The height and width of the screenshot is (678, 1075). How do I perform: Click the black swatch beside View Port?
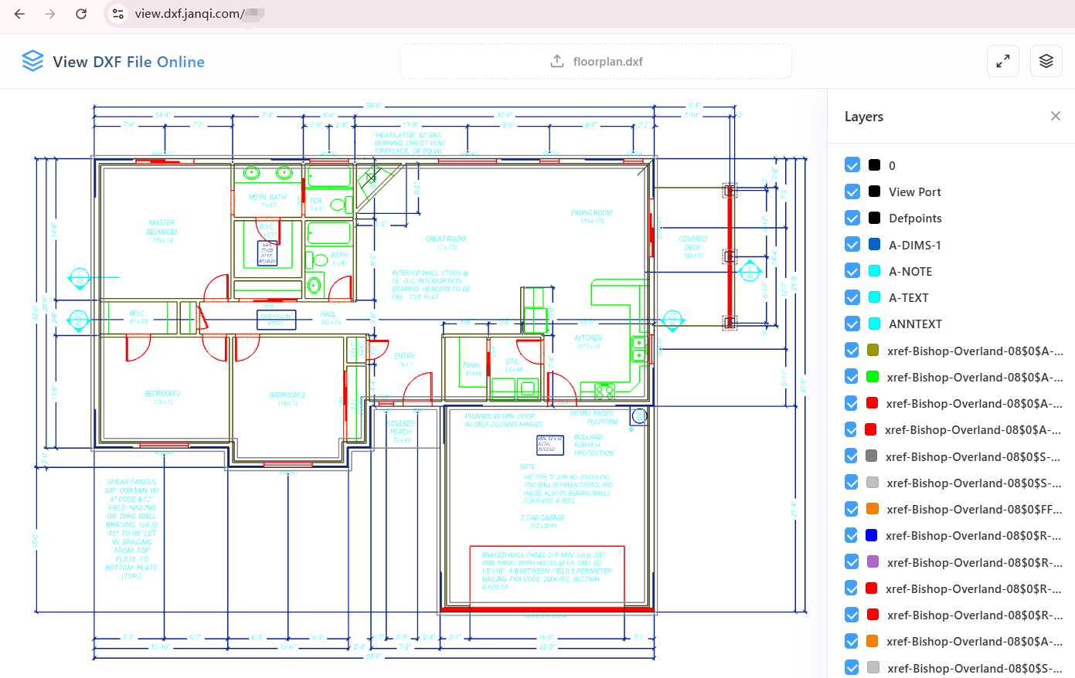pyautogui.click(x=875, y=192)
